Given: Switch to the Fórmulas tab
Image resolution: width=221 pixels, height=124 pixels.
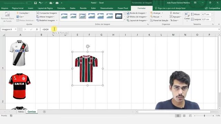Looking at the screenshot, I should coord(61,8).
